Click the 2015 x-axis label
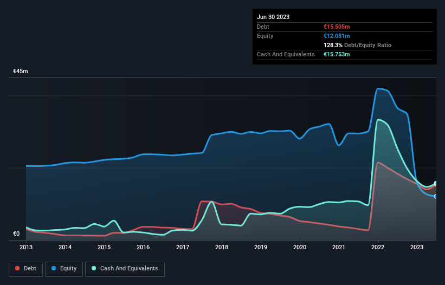Image resolution: width=445 pixels, height=285 pixels. [x=104, y=247]
